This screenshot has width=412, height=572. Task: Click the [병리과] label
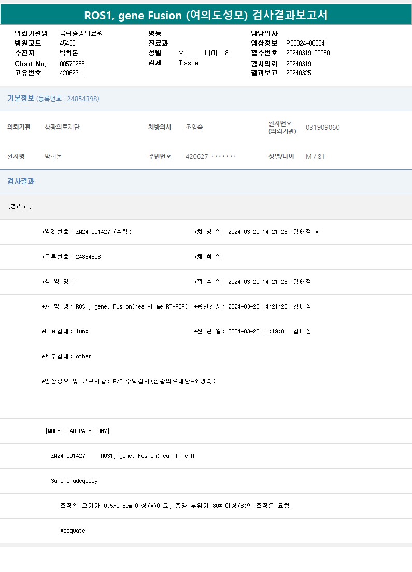(20, 206)
